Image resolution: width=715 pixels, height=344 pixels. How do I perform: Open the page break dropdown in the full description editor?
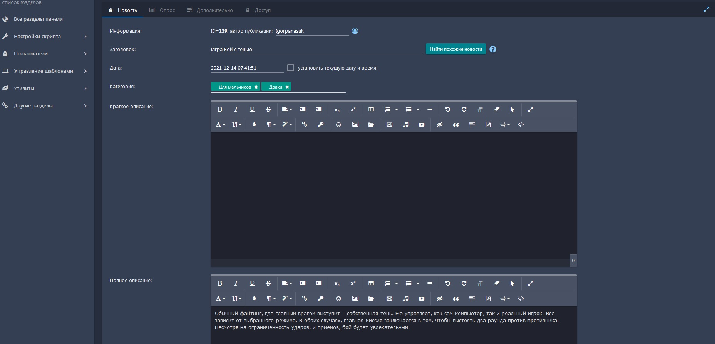505,299
